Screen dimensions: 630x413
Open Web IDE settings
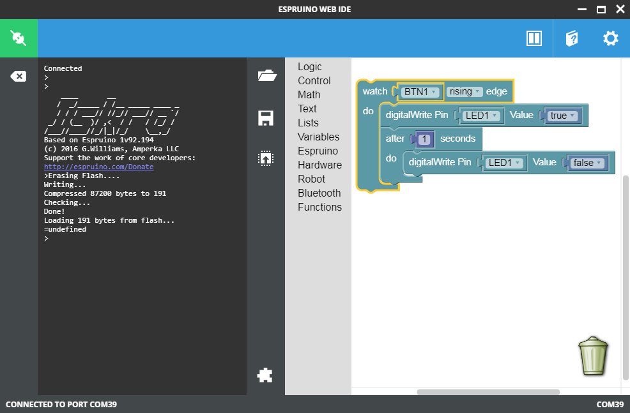[x=610, y=38]
